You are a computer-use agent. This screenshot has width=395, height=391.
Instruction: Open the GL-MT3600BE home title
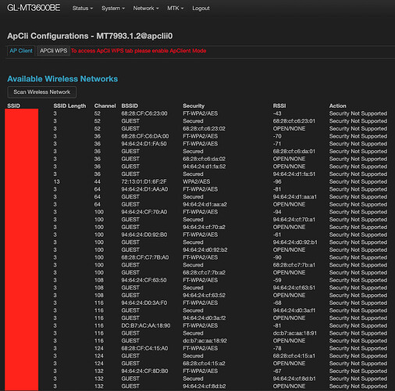(x=34, y=8)
